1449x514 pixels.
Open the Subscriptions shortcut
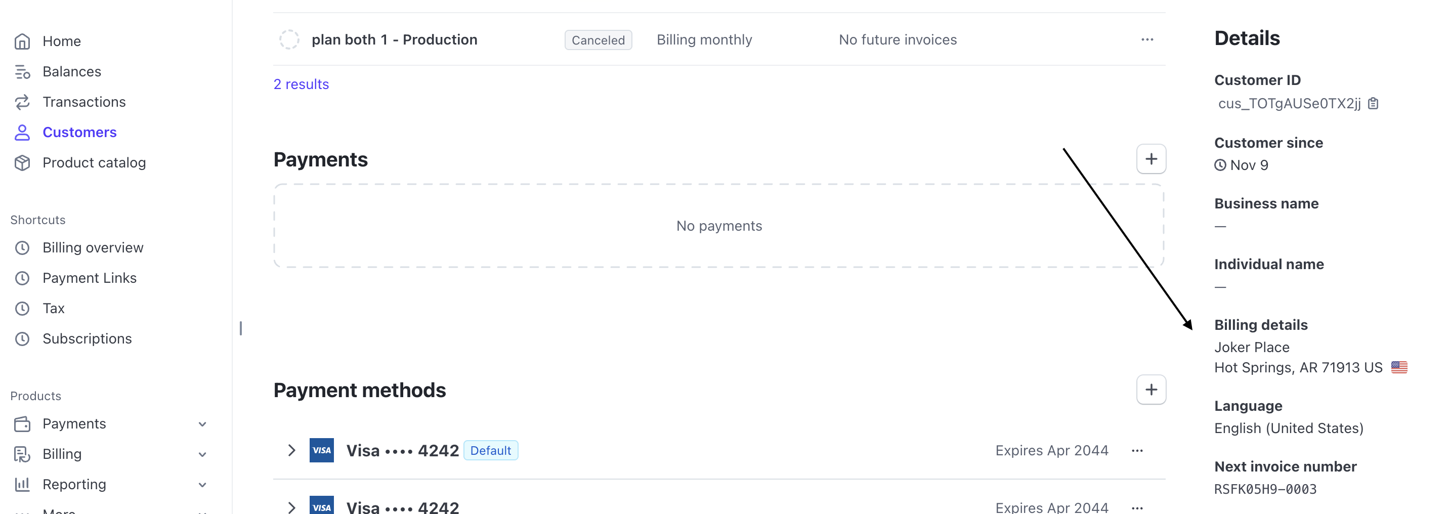[87, 338]
